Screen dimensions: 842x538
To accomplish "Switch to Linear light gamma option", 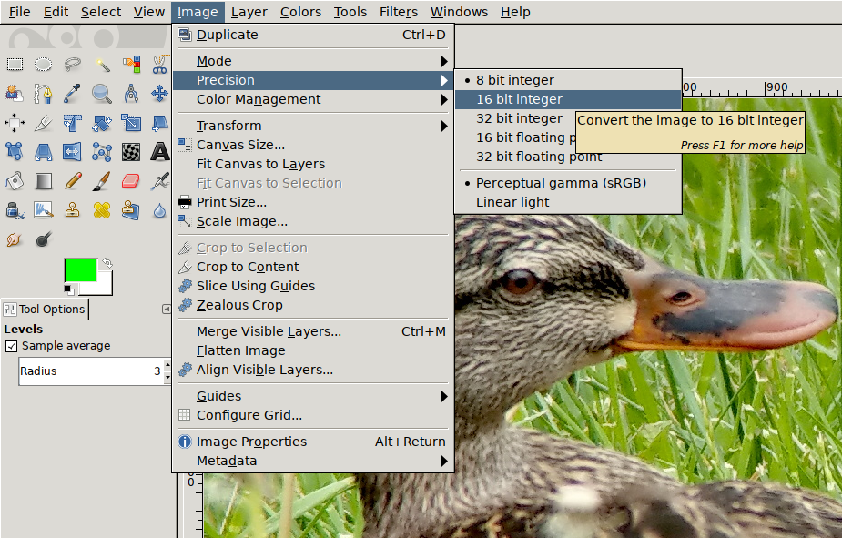I will (512, 202).
